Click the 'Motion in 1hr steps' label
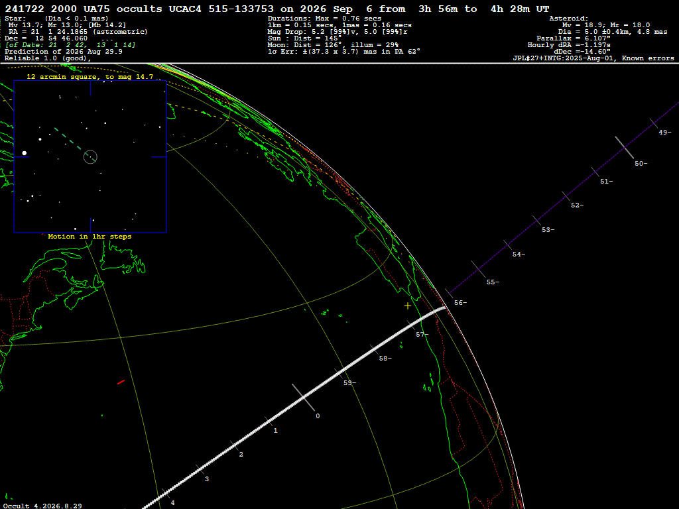 (90, 237)
